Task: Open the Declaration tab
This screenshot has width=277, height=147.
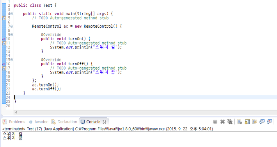Action: (x=64, y=122)
